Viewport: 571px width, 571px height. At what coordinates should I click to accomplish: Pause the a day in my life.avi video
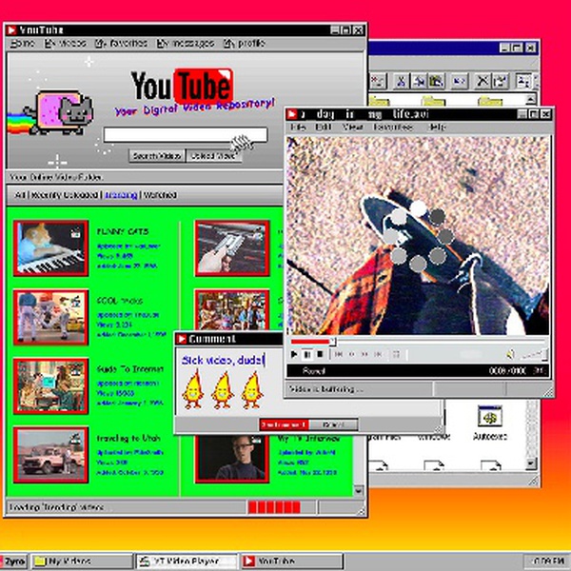307,354
